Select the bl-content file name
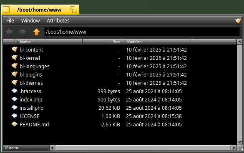 click(31, 49)
